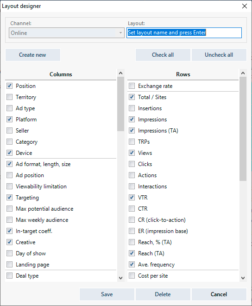Check Cost per site row
The height and width of the screenshot is (306, 252).
132,276
